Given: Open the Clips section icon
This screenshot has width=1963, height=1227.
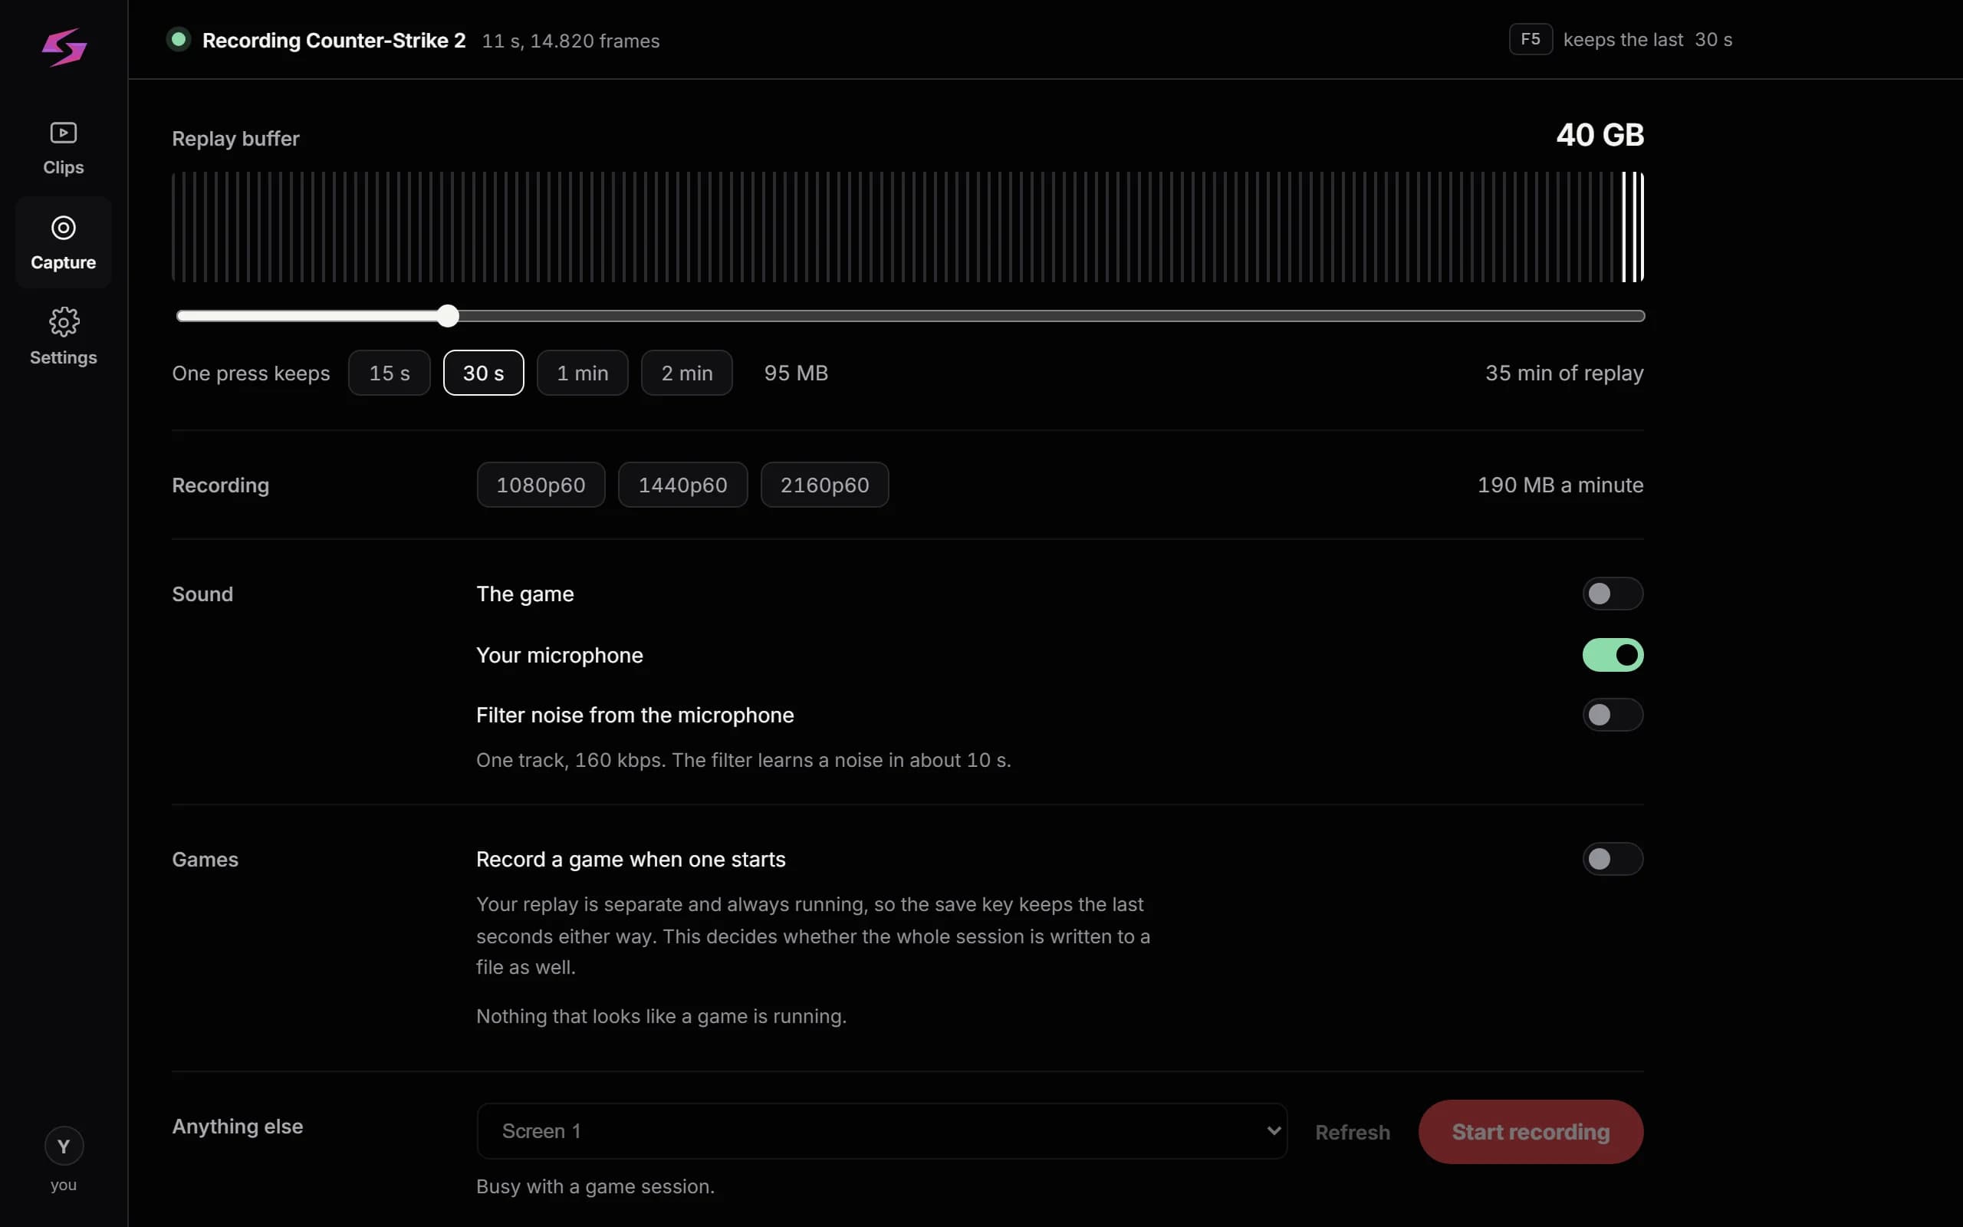Looking at the screenshot, I should click(x=64, y=132).
